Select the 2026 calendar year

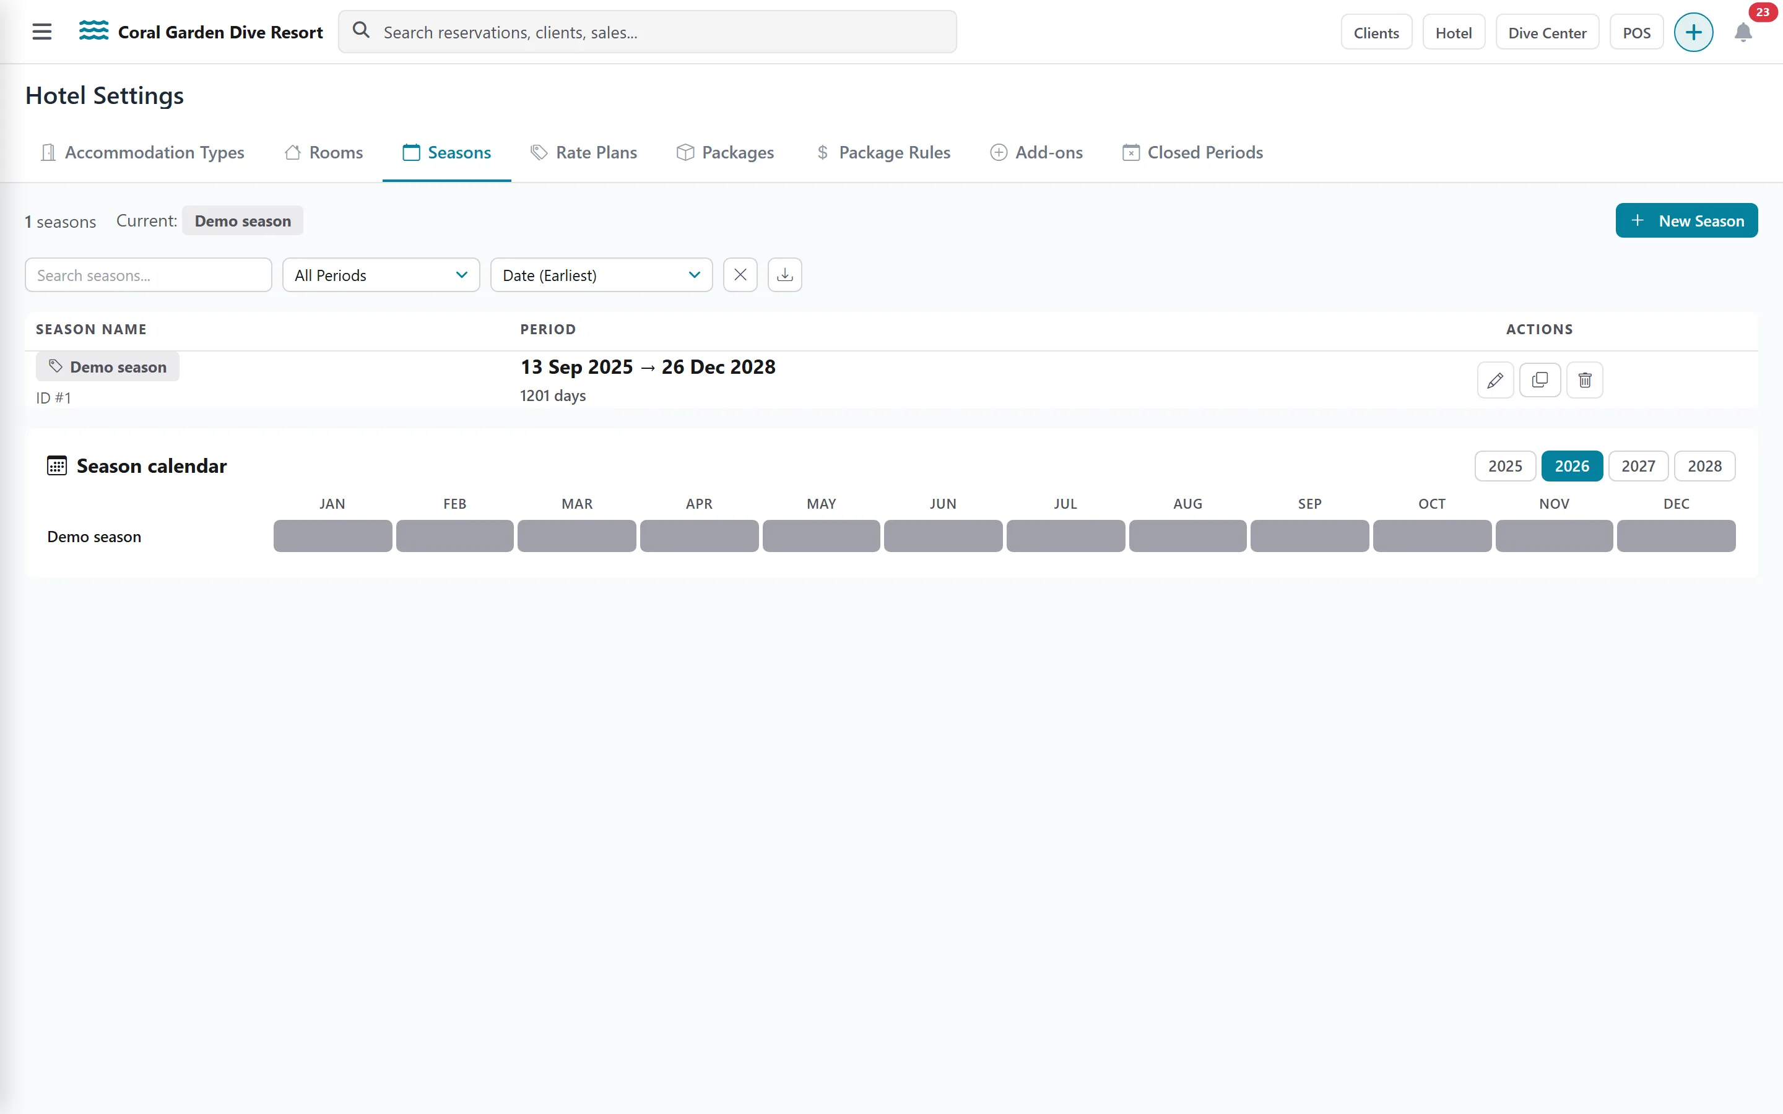tap(1571, 465)
